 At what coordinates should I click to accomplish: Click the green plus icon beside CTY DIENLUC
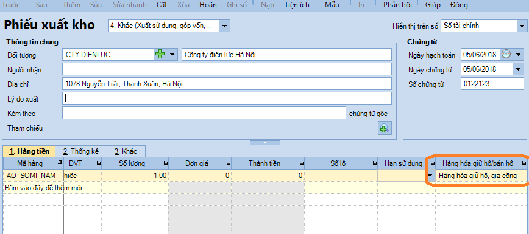160,54
